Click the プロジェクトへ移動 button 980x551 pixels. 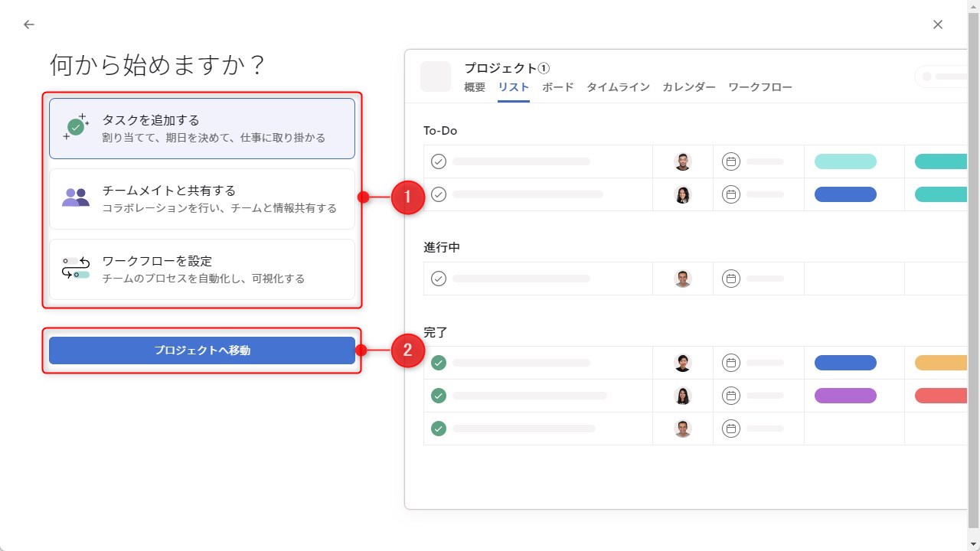tap(202, 350)
